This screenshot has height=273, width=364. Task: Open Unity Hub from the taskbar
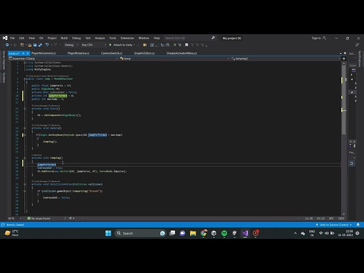click(x=214, y=233)
